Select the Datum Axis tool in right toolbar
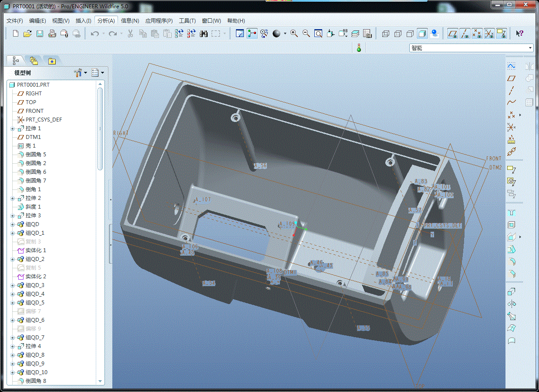Viewport: 539px width, 392px height. (x=512, y=91)
